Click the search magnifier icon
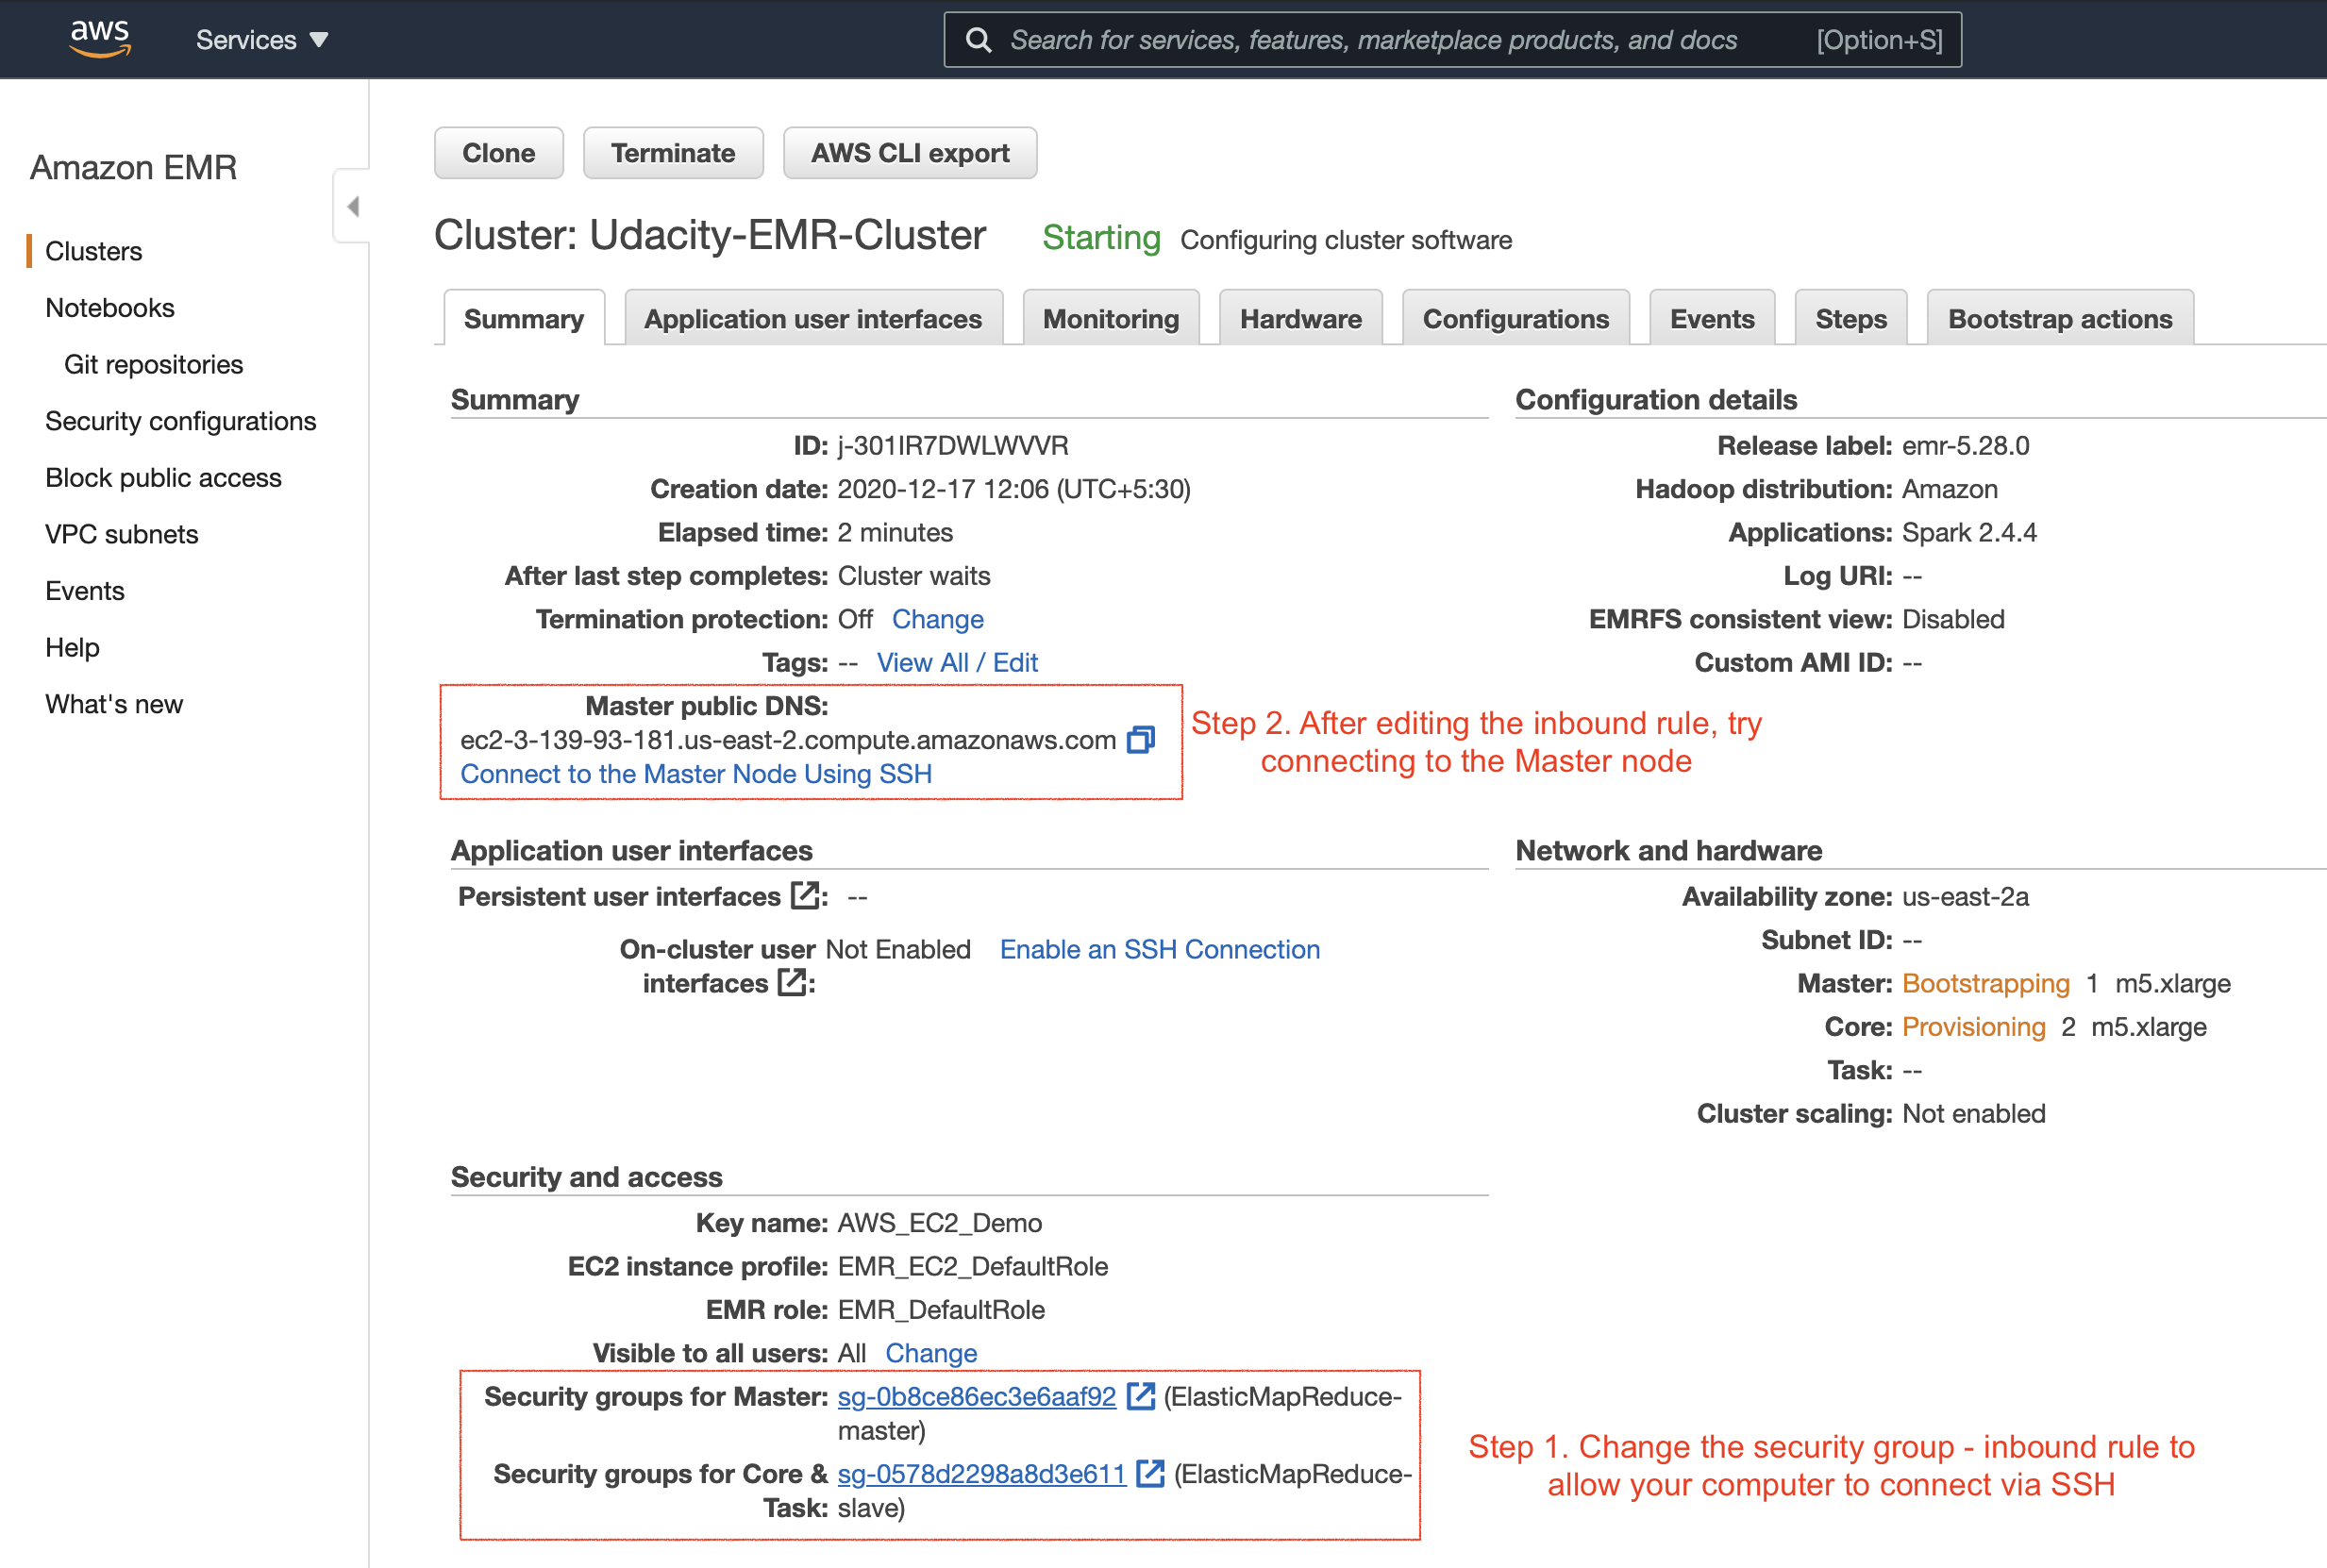This screenshot has width=2327, height=1568. [978, 39]
